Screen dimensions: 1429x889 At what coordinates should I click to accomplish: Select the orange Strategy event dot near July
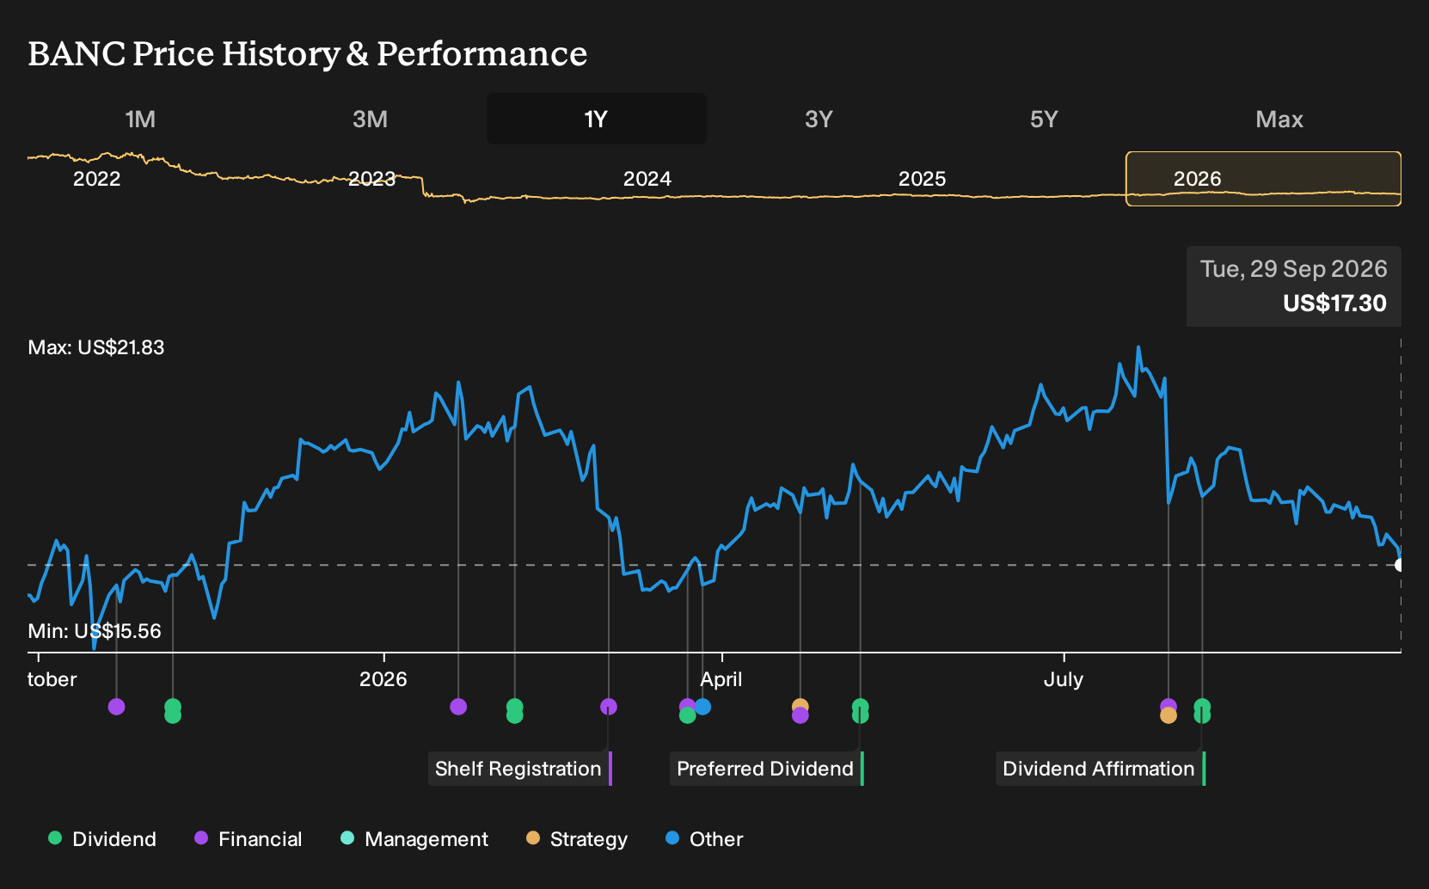click(x=1168, y=715)
